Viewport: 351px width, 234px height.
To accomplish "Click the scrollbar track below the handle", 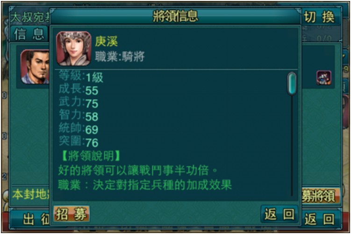I will [292, 145].
